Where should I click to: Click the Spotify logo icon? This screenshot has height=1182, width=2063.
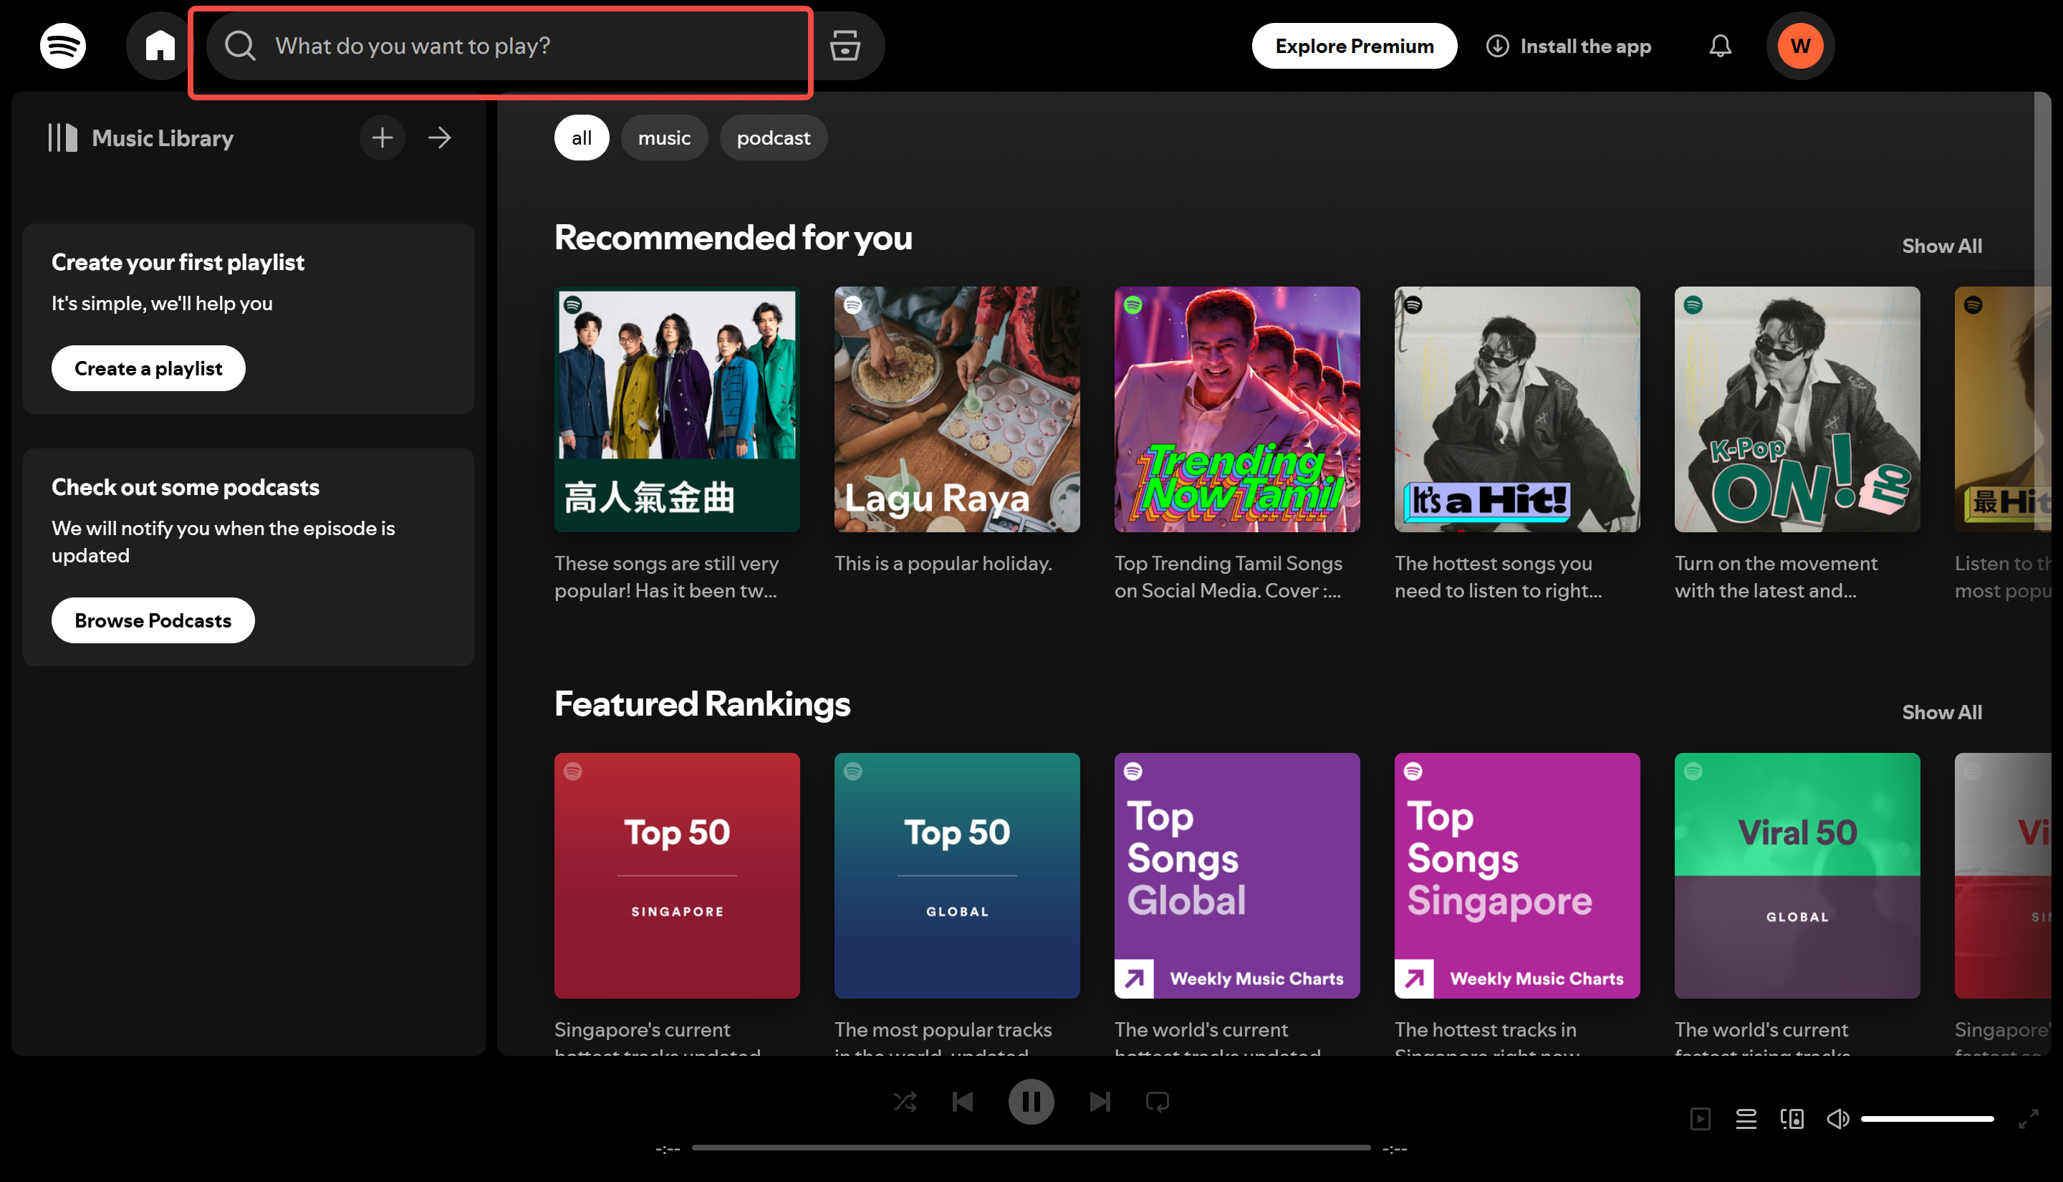(62, 45)
